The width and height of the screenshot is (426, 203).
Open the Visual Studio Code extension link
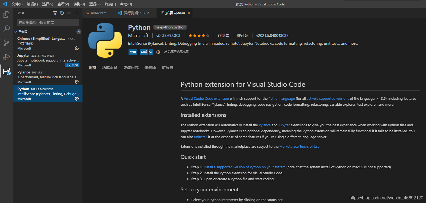206,99
